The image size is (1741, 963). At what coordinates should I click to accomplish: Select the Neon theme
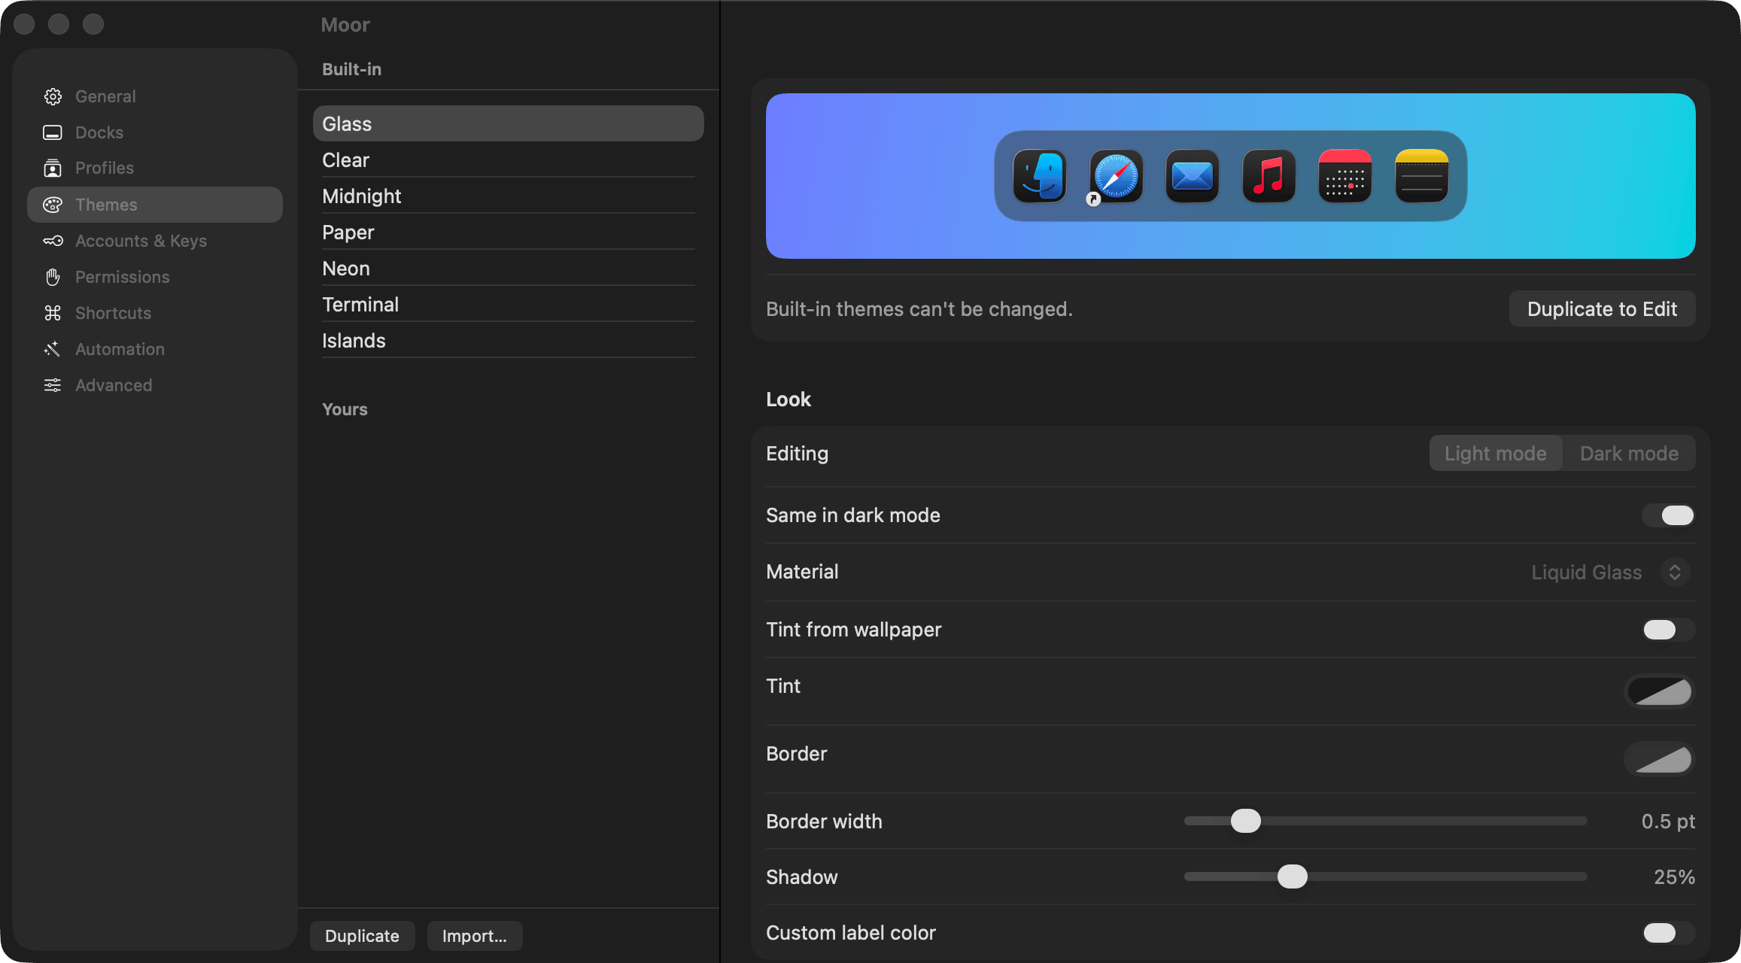point(509,269)
